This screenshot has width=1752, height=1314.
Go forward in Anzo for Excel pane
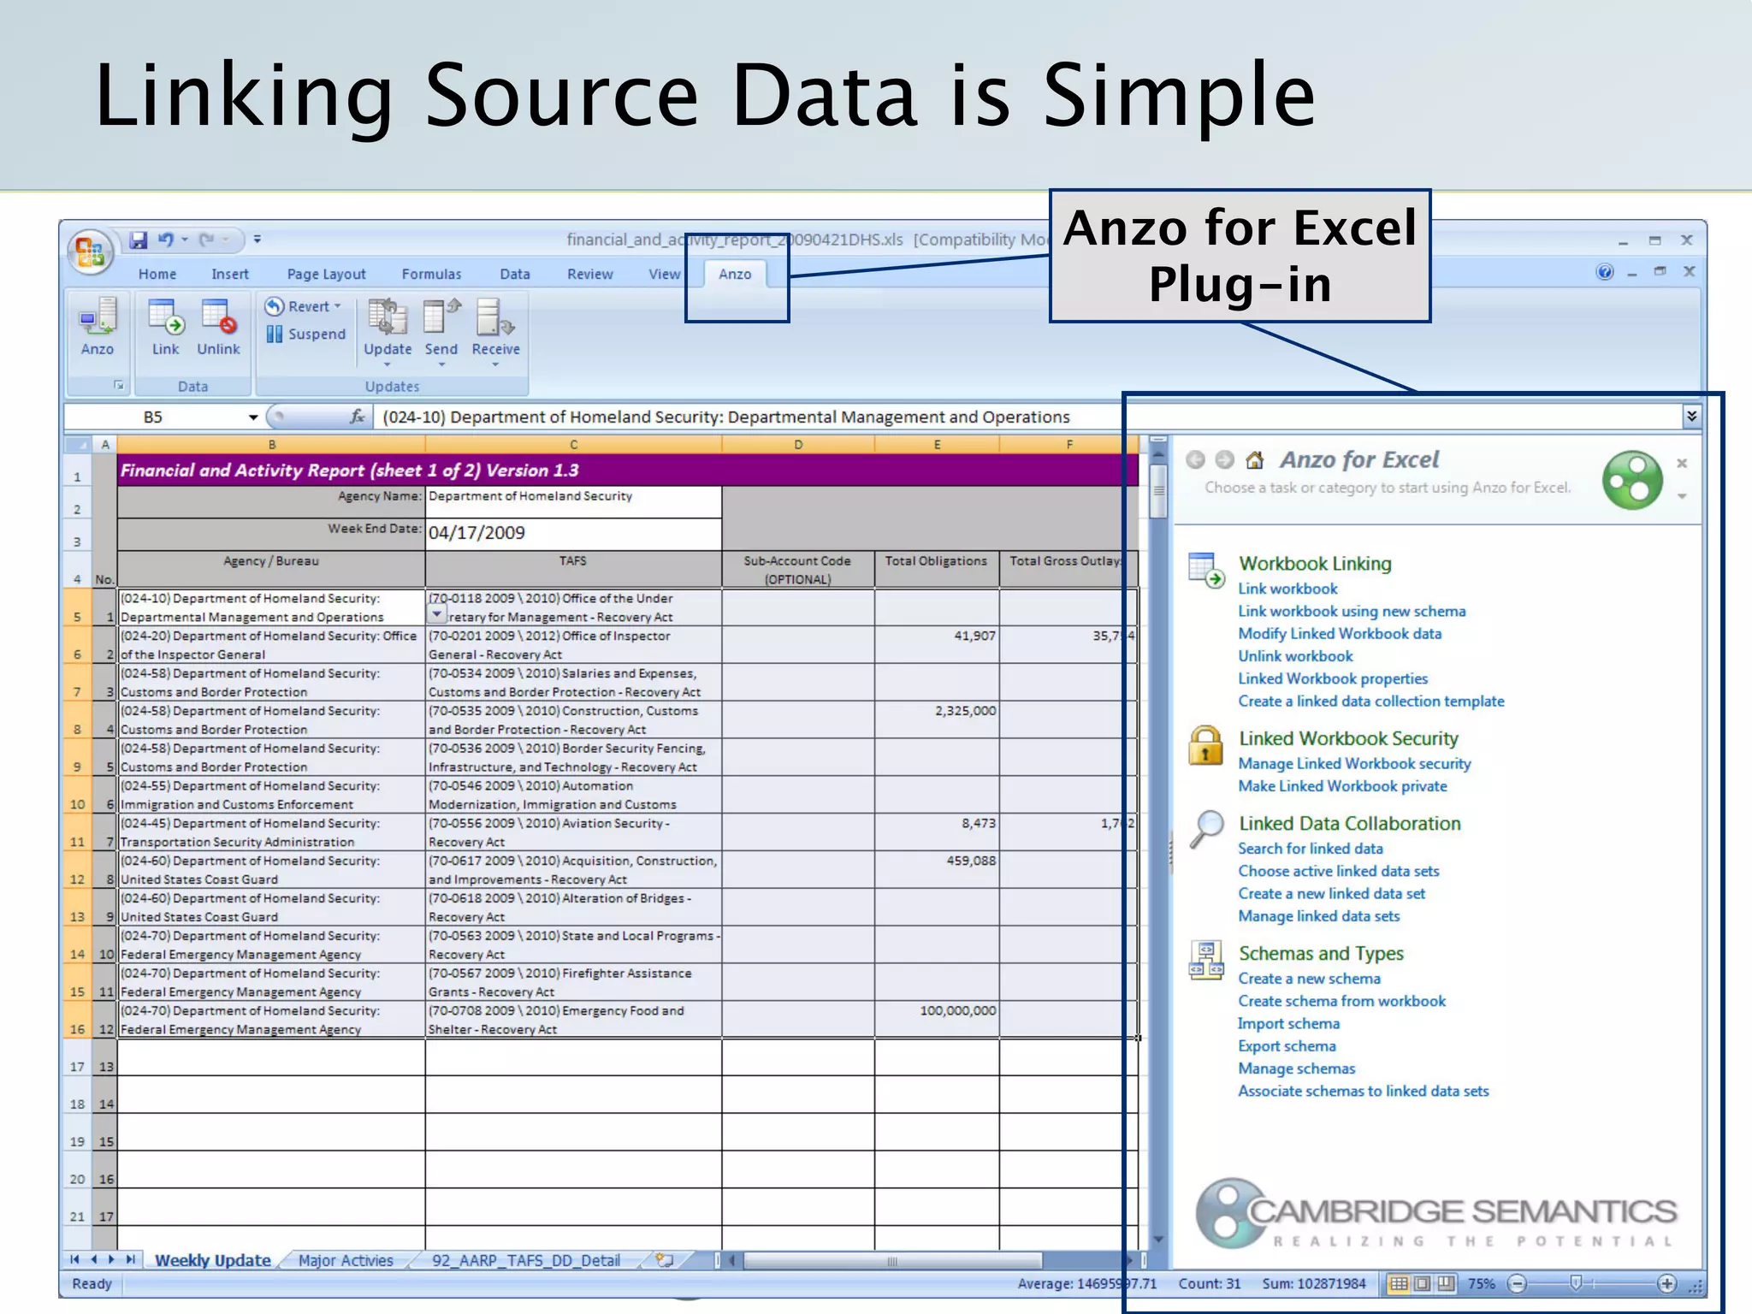pos(1225,460)
